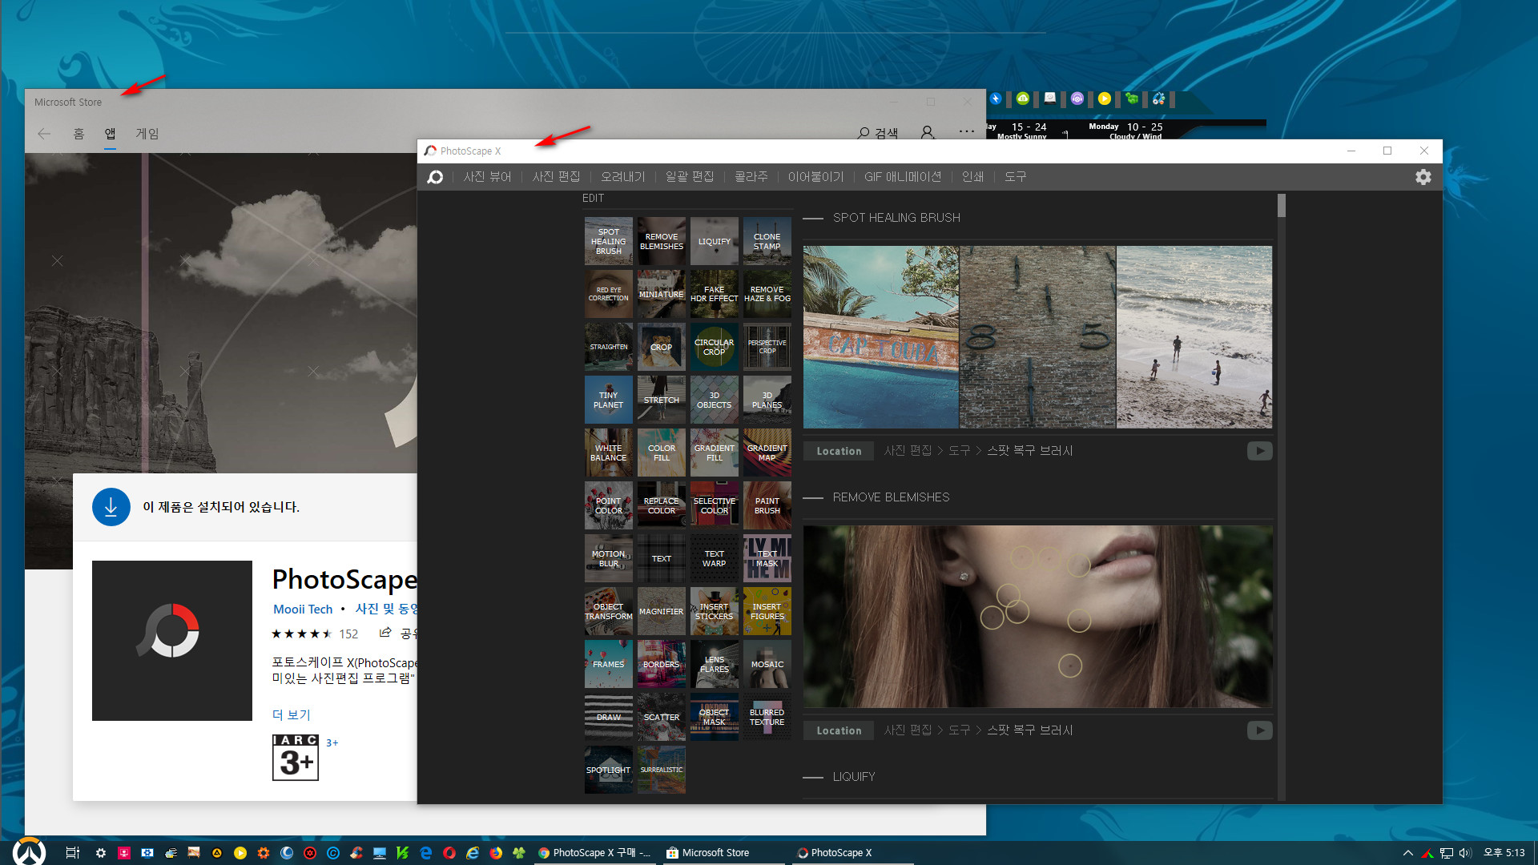Select the Tiny Planet tool
This screenshot has height=865, width=1538.
pos(609,399)
